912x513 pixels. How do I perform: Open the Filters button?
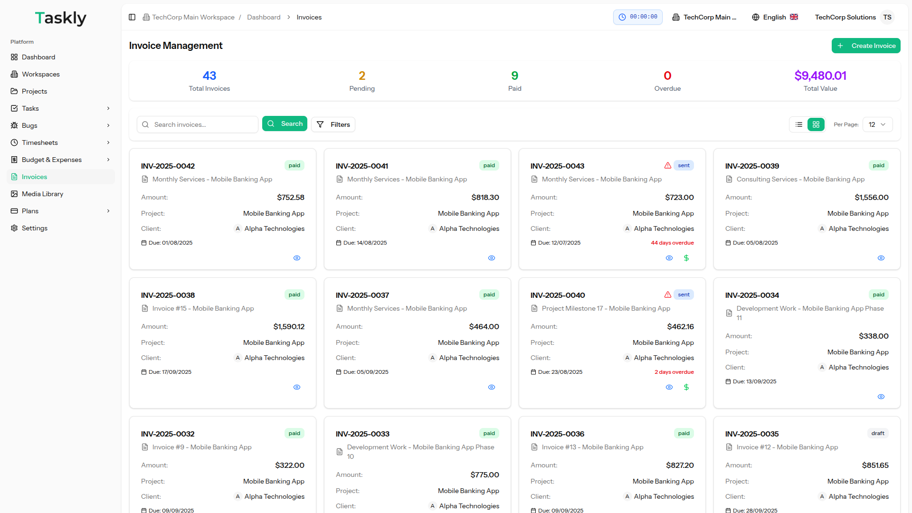tap(333, 124)
